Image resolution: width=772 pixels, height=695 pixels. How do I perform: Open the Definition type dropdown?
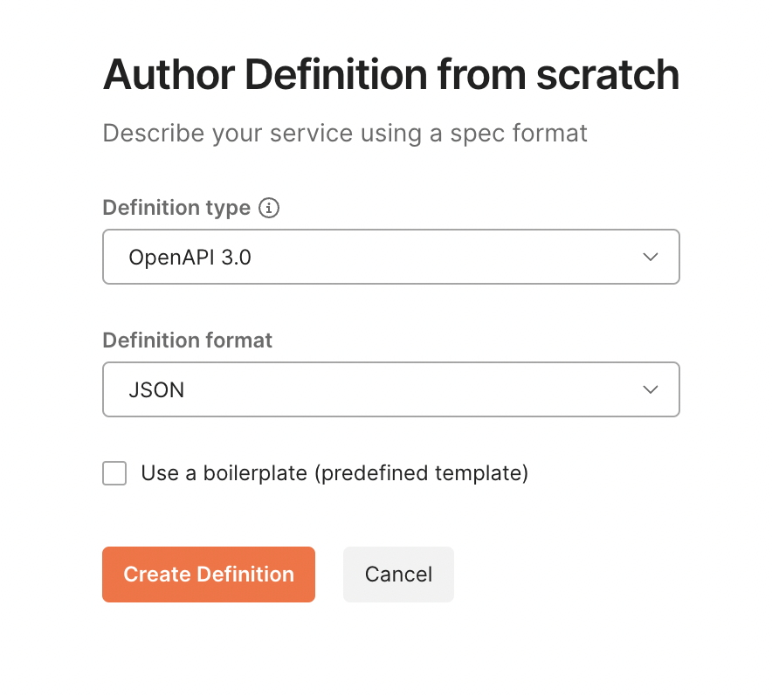tap(391, 257)
